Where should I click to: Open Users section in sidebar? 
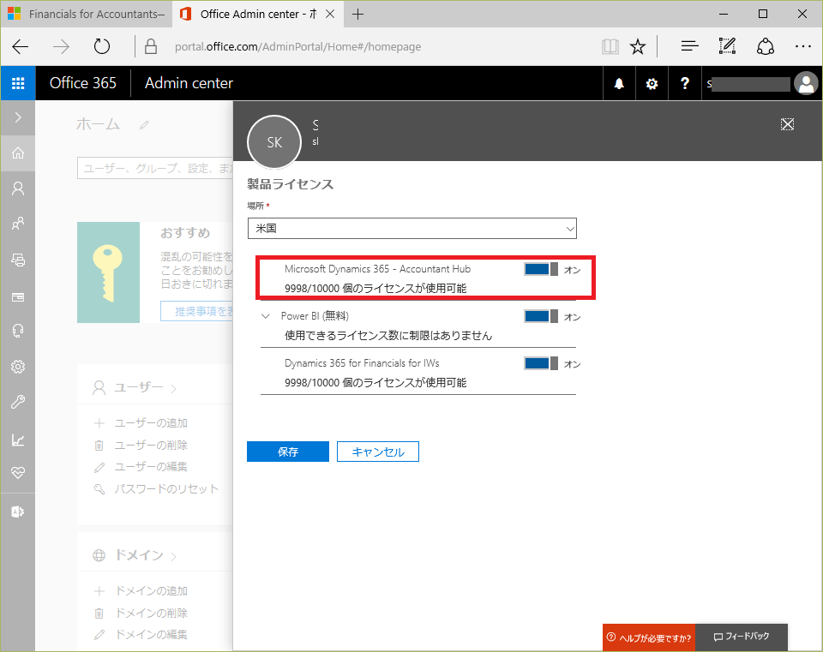tap(18, 188)
